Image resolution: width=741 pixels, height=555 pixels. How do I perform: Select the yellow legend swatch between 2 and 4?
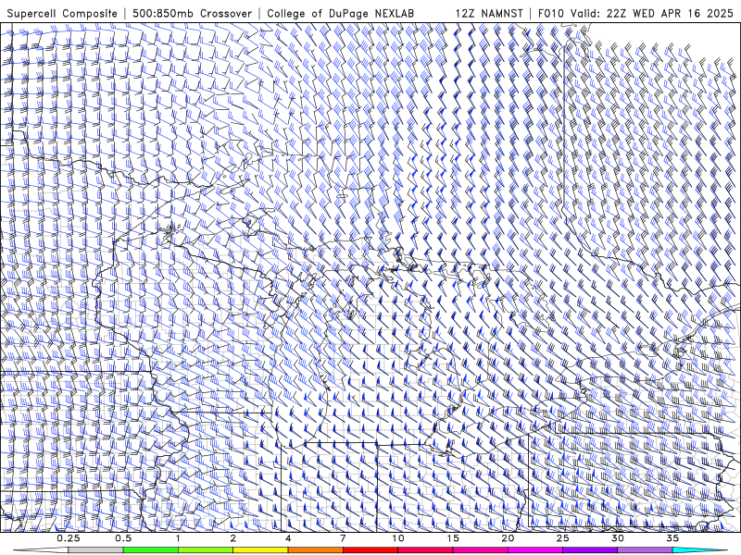click(260, 550)
